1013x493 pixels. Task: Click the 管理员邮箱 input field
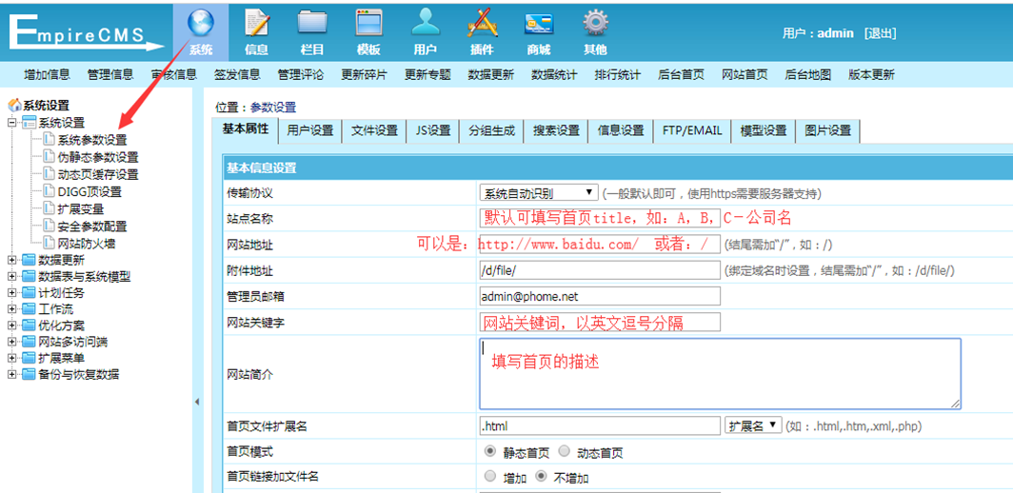pyautogui.click(x=600, y=296)
